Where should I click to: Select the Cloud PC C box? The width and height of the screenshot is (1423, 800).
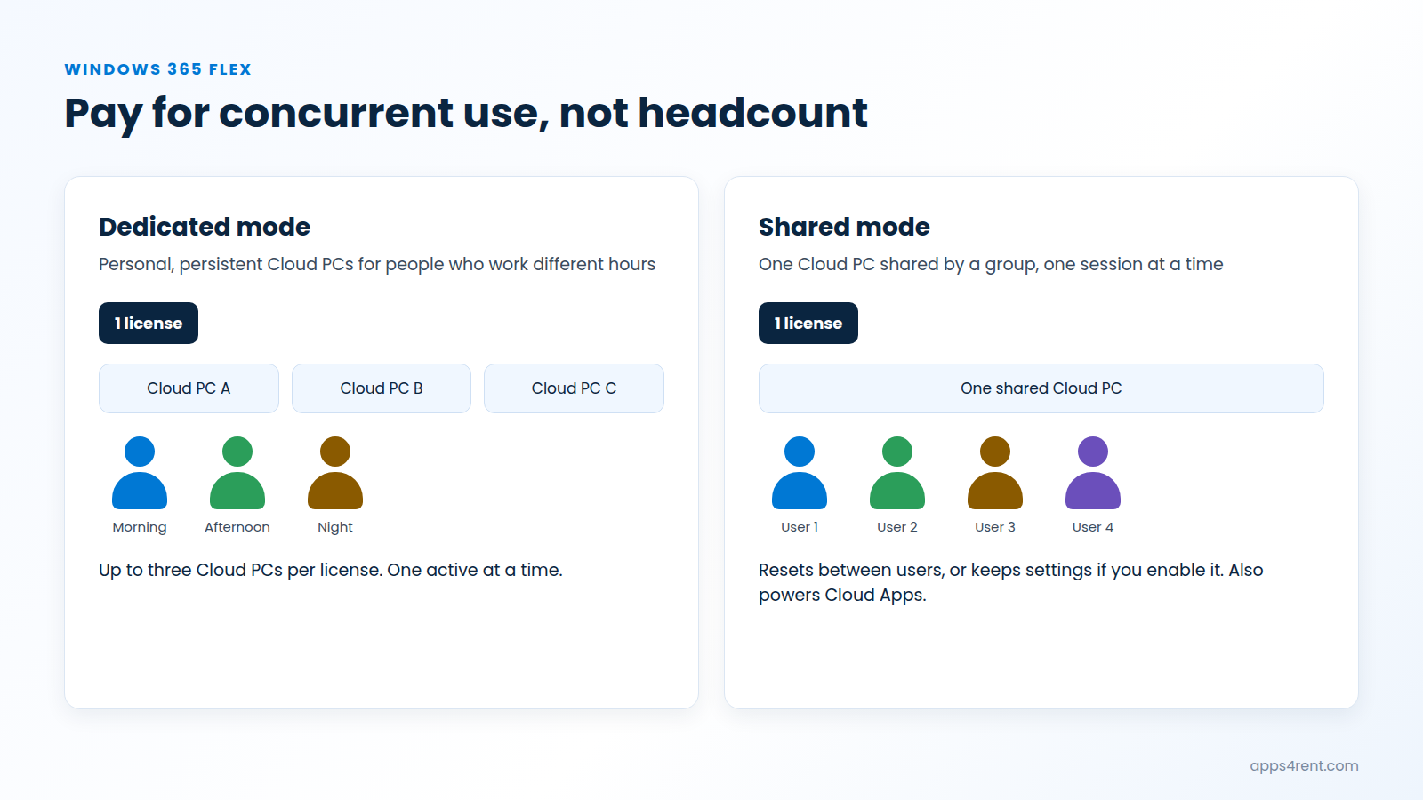pos(574,388)
